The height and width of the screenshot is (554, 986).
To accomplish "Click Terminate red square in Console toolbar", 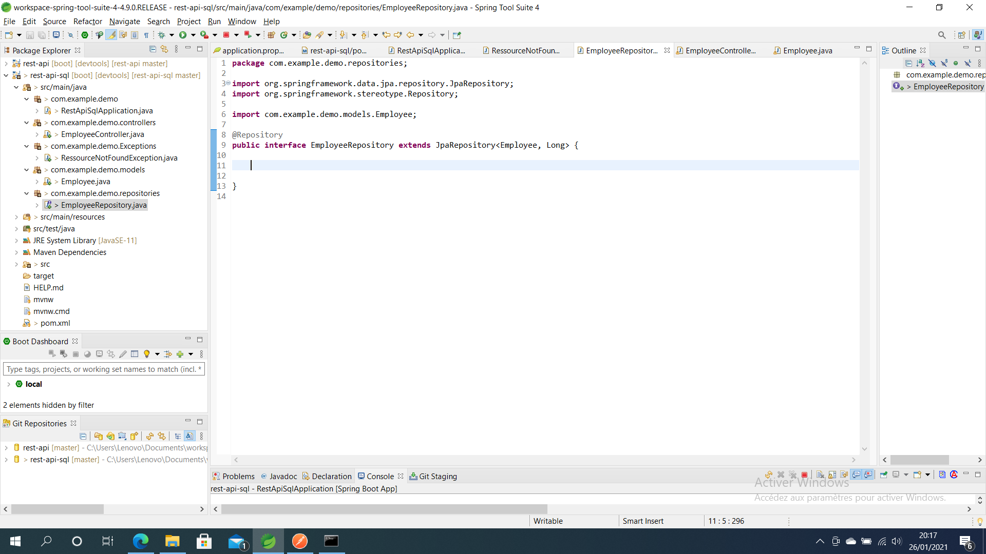I will tap(805, 475).
